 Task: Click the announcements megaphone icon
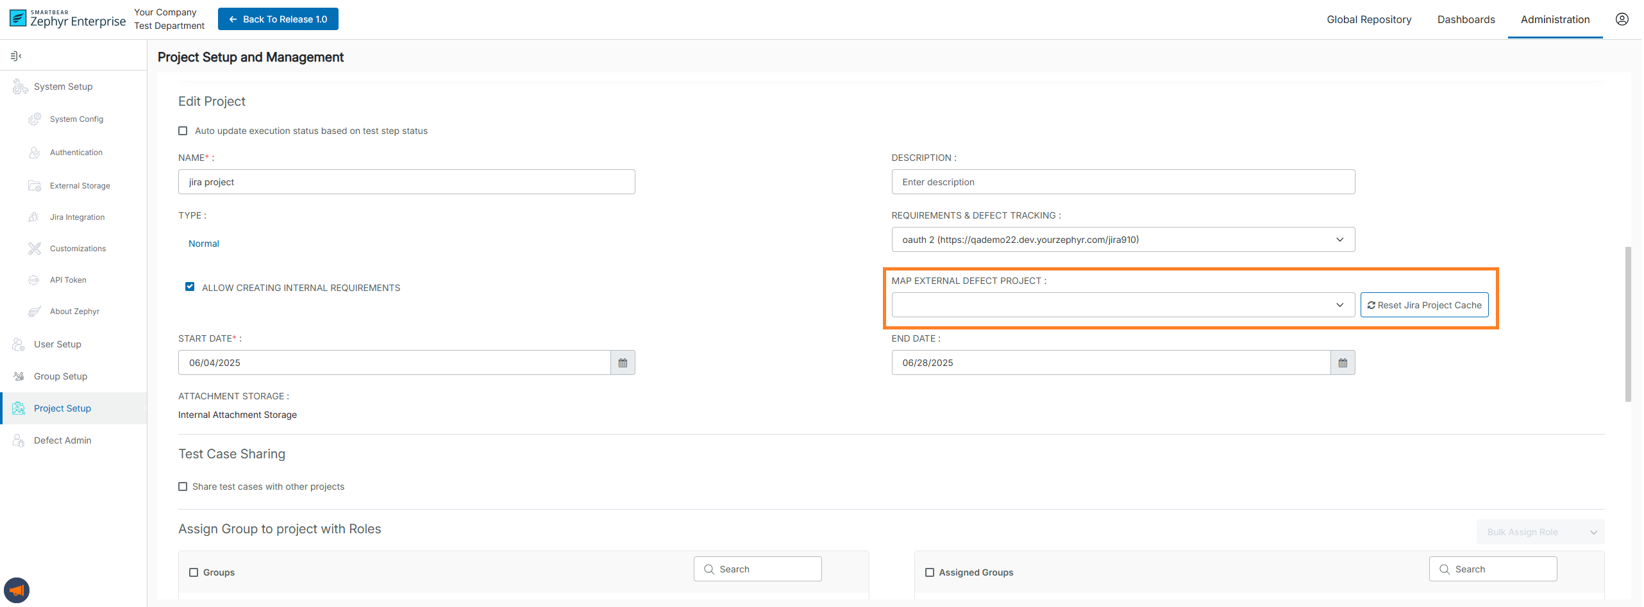click(17, 590)
